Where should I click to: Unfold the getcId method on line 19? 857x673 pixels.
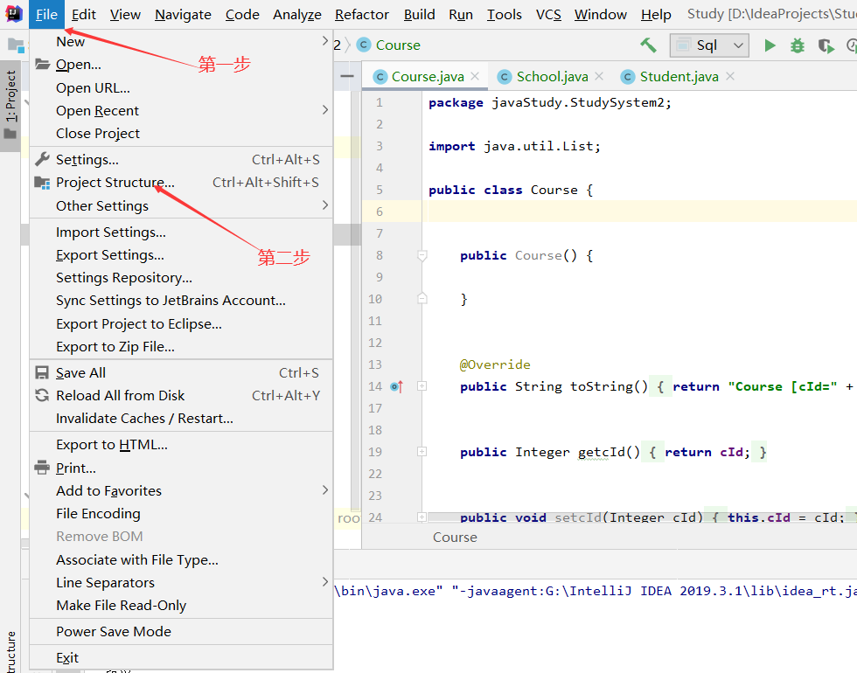pos(422,452)
